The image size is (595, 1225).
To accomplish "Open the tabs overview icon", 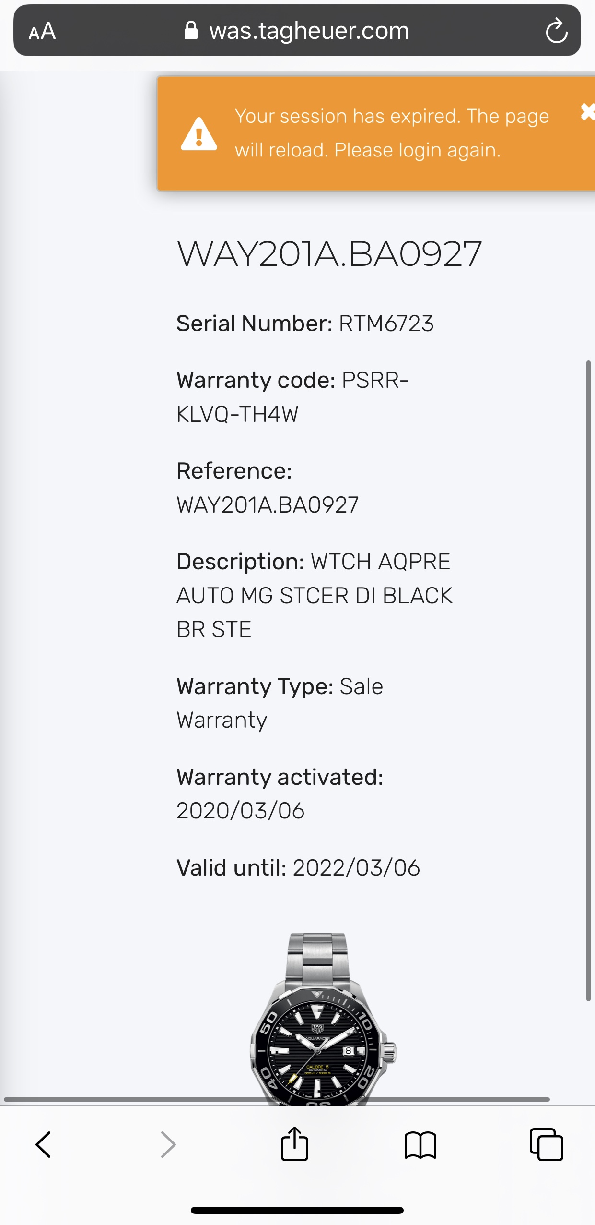I will tap(546, 1144).
